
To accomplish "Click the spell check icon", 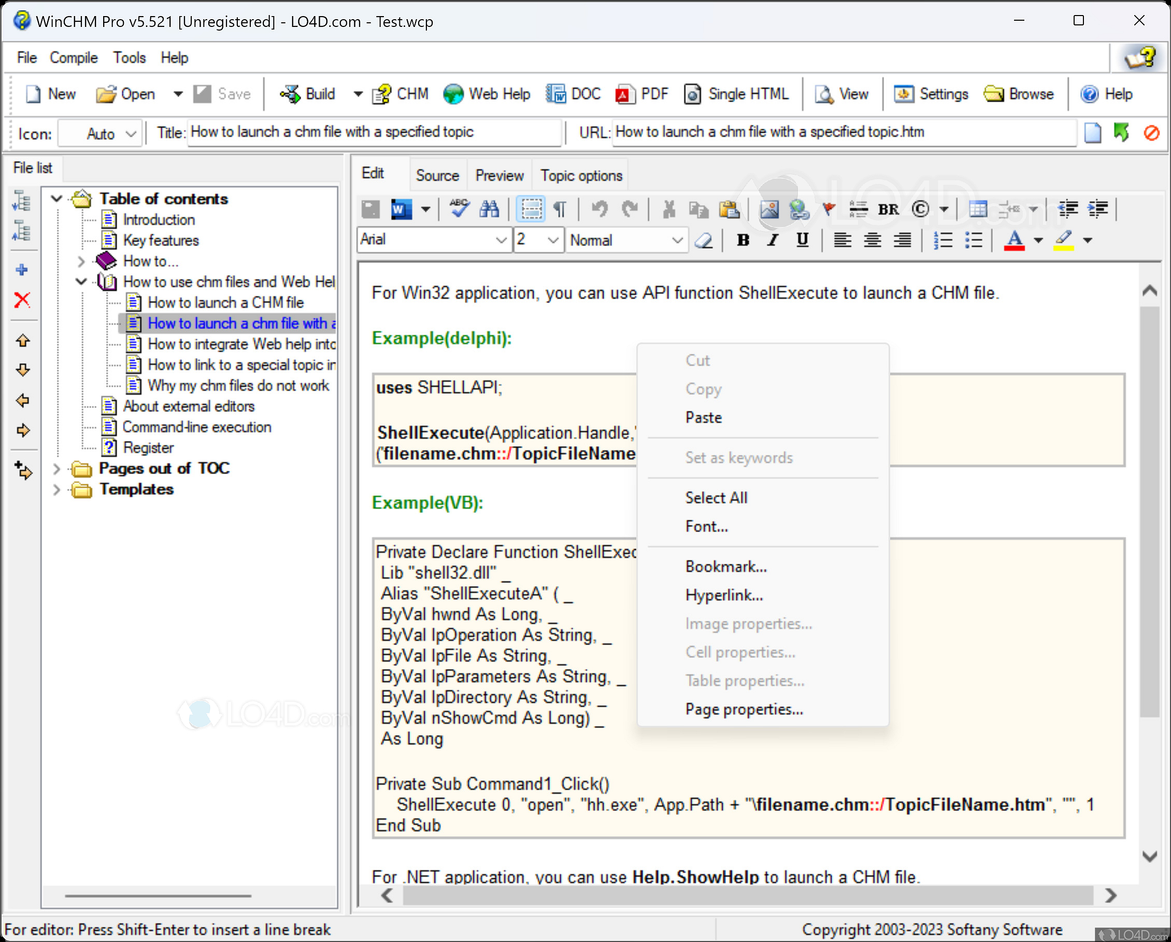I will click(460, 209).
